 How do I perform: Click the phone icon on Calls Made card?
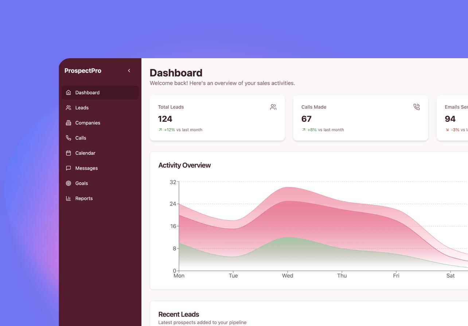coord(417,107)
